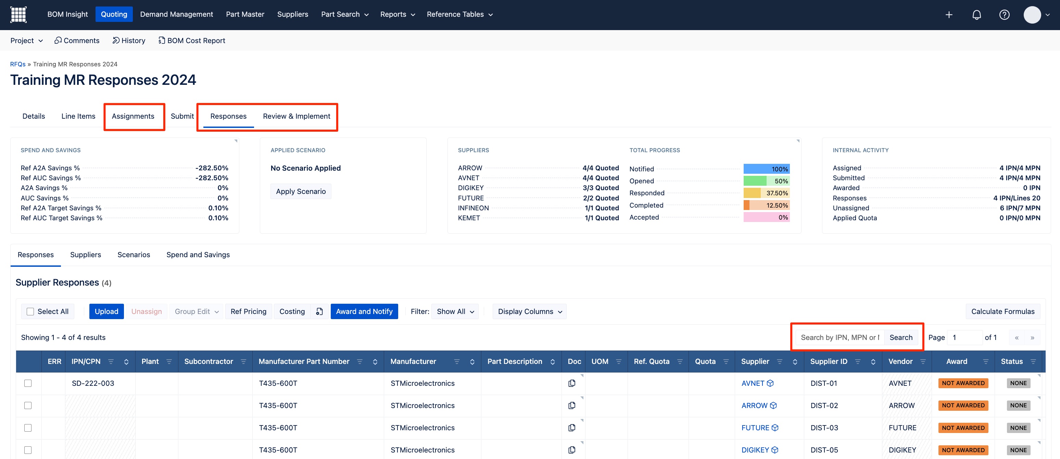Open document icon for DIGIKEY row
This screenshot has width=1060, height=459.
point(571,450)
